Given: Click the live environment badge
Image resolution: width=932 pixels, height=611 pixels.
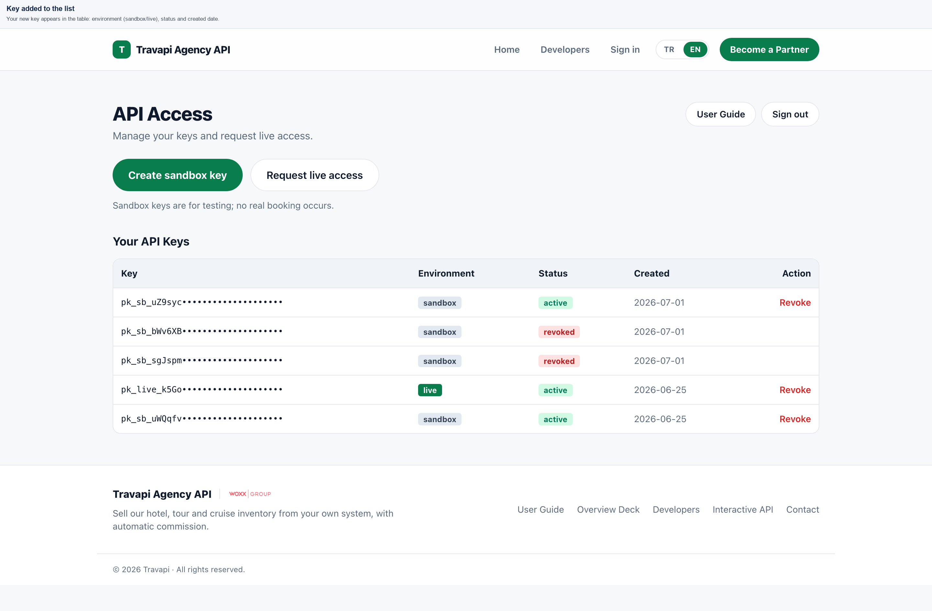Looking at the screenshot, I should pyautogui.click(x=429, y=390).
